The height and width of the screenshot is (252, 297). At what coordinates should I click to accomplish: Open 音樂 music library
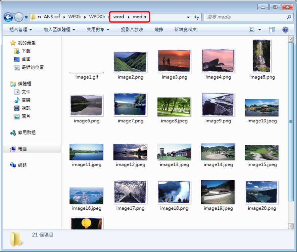pyautogui.click(x=22, y=100)
